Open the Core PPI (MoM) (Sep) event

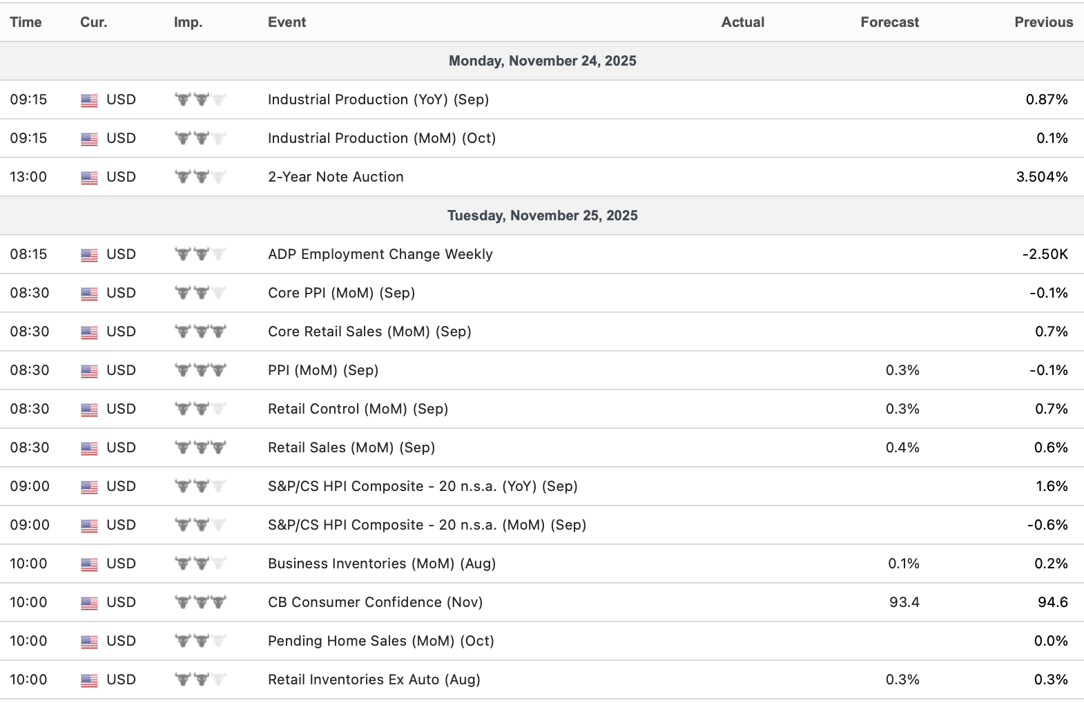[x=341, y=293]
